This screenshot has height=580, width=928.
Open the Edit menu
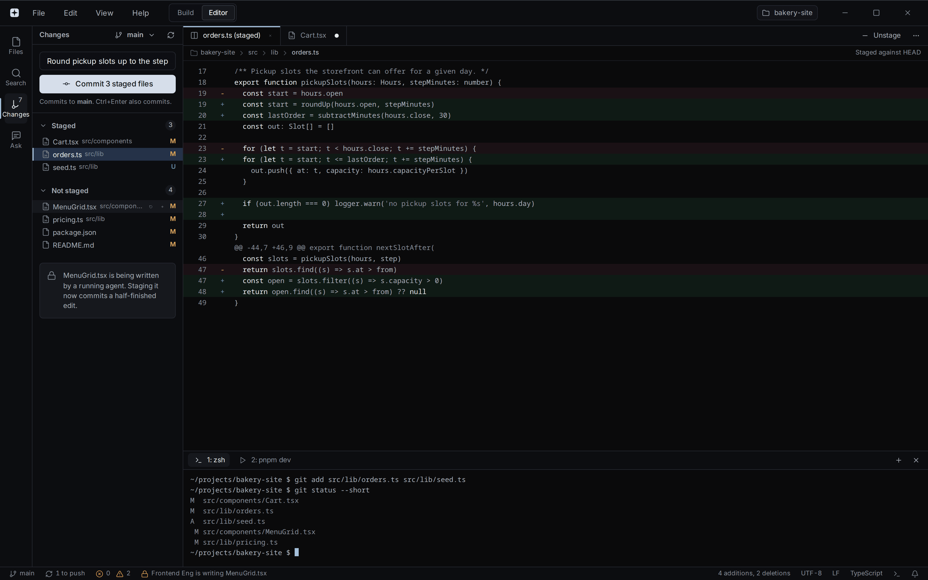70,13
